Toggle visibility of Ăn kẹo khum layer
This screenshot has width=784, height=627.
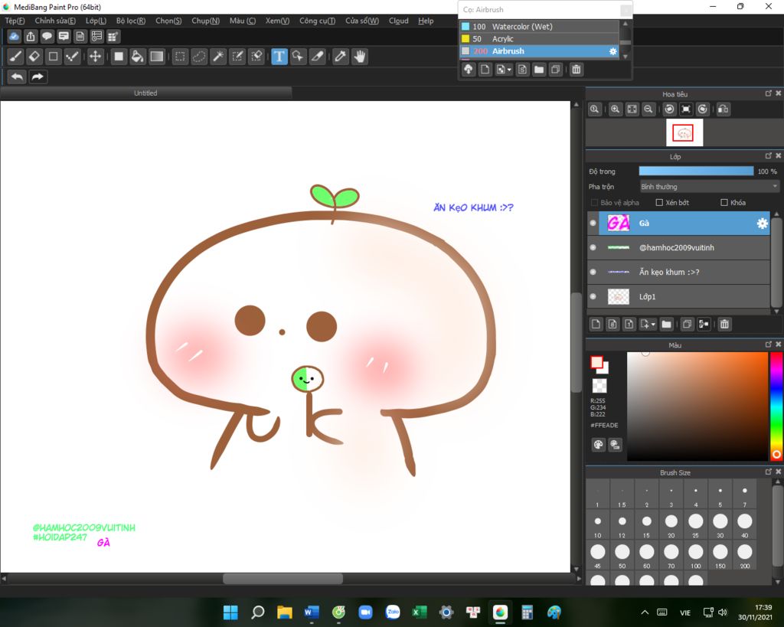pyautogui.click(x=593, y=272)
